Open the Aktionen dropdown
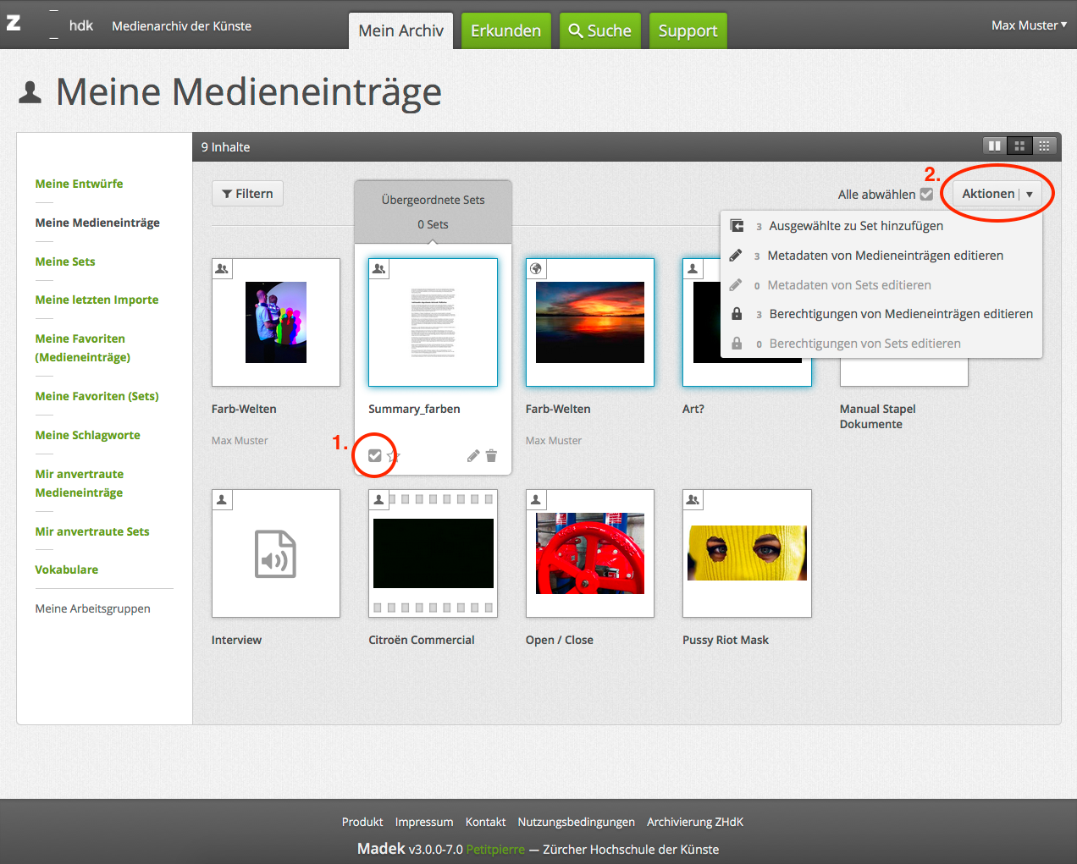The height and width of the screenshot is (864, 1077). (997, 194)
